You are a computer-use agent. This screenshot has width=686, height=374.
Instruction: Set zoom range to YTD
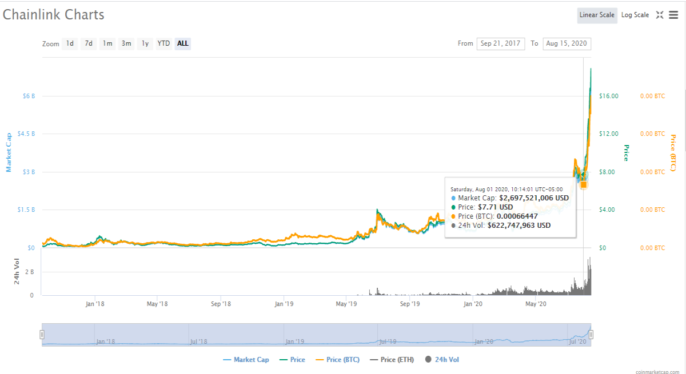click(x=163, y=43)
